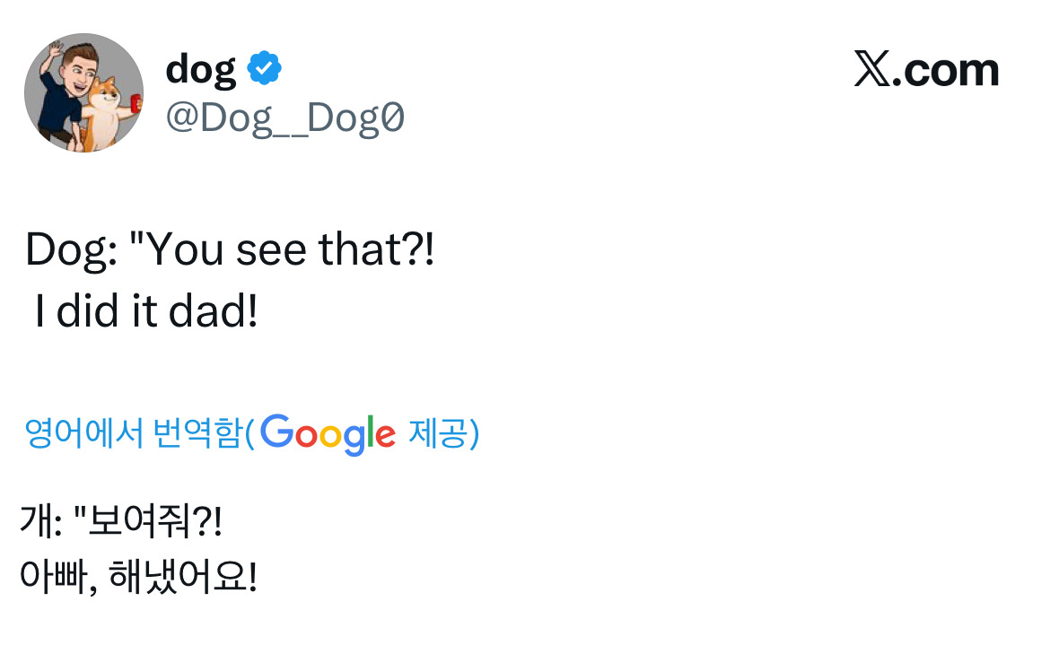Open the "dog" display name
The image size is (1050, 654).
tap(200, 69)
